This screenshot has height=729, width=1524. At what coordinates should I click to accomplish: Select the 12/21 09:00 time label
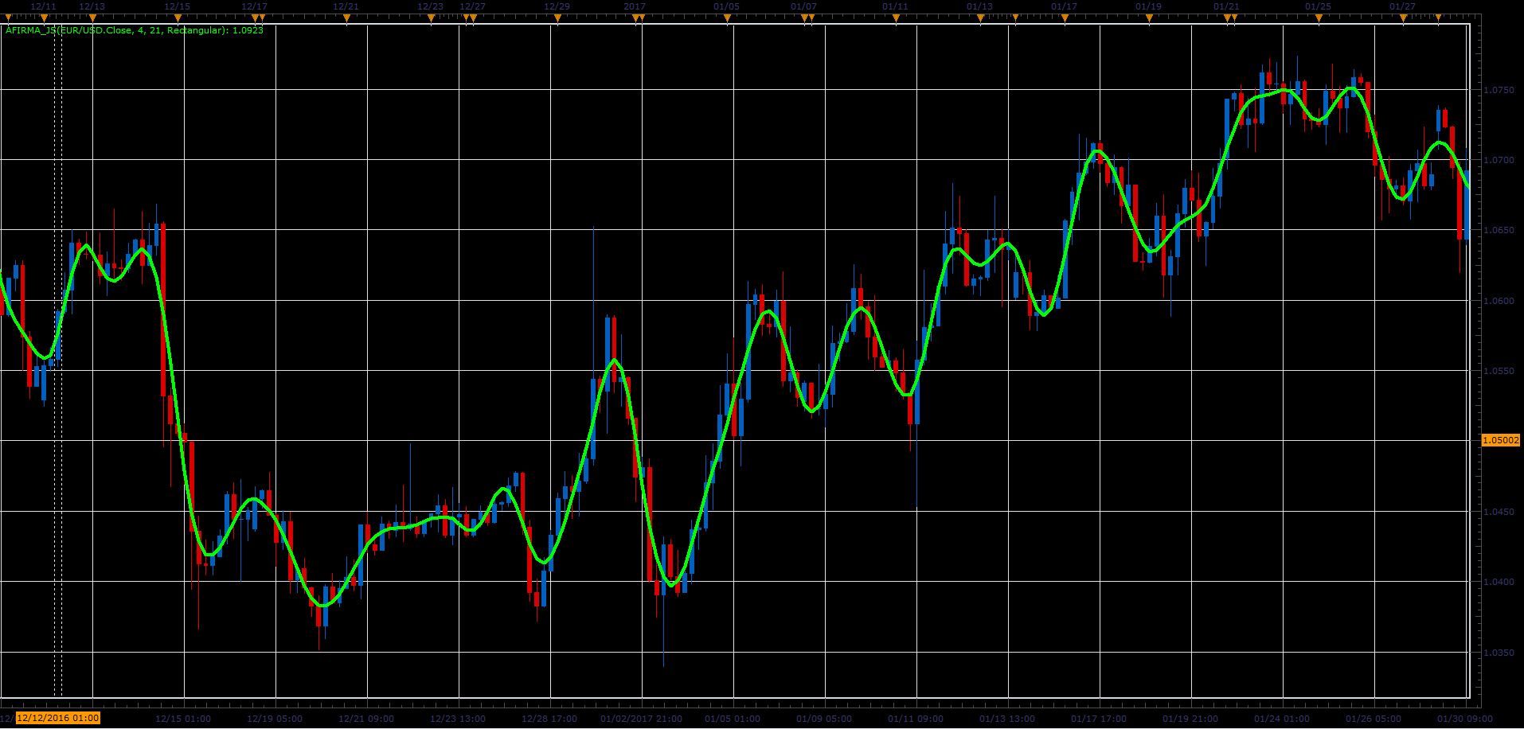366,719
